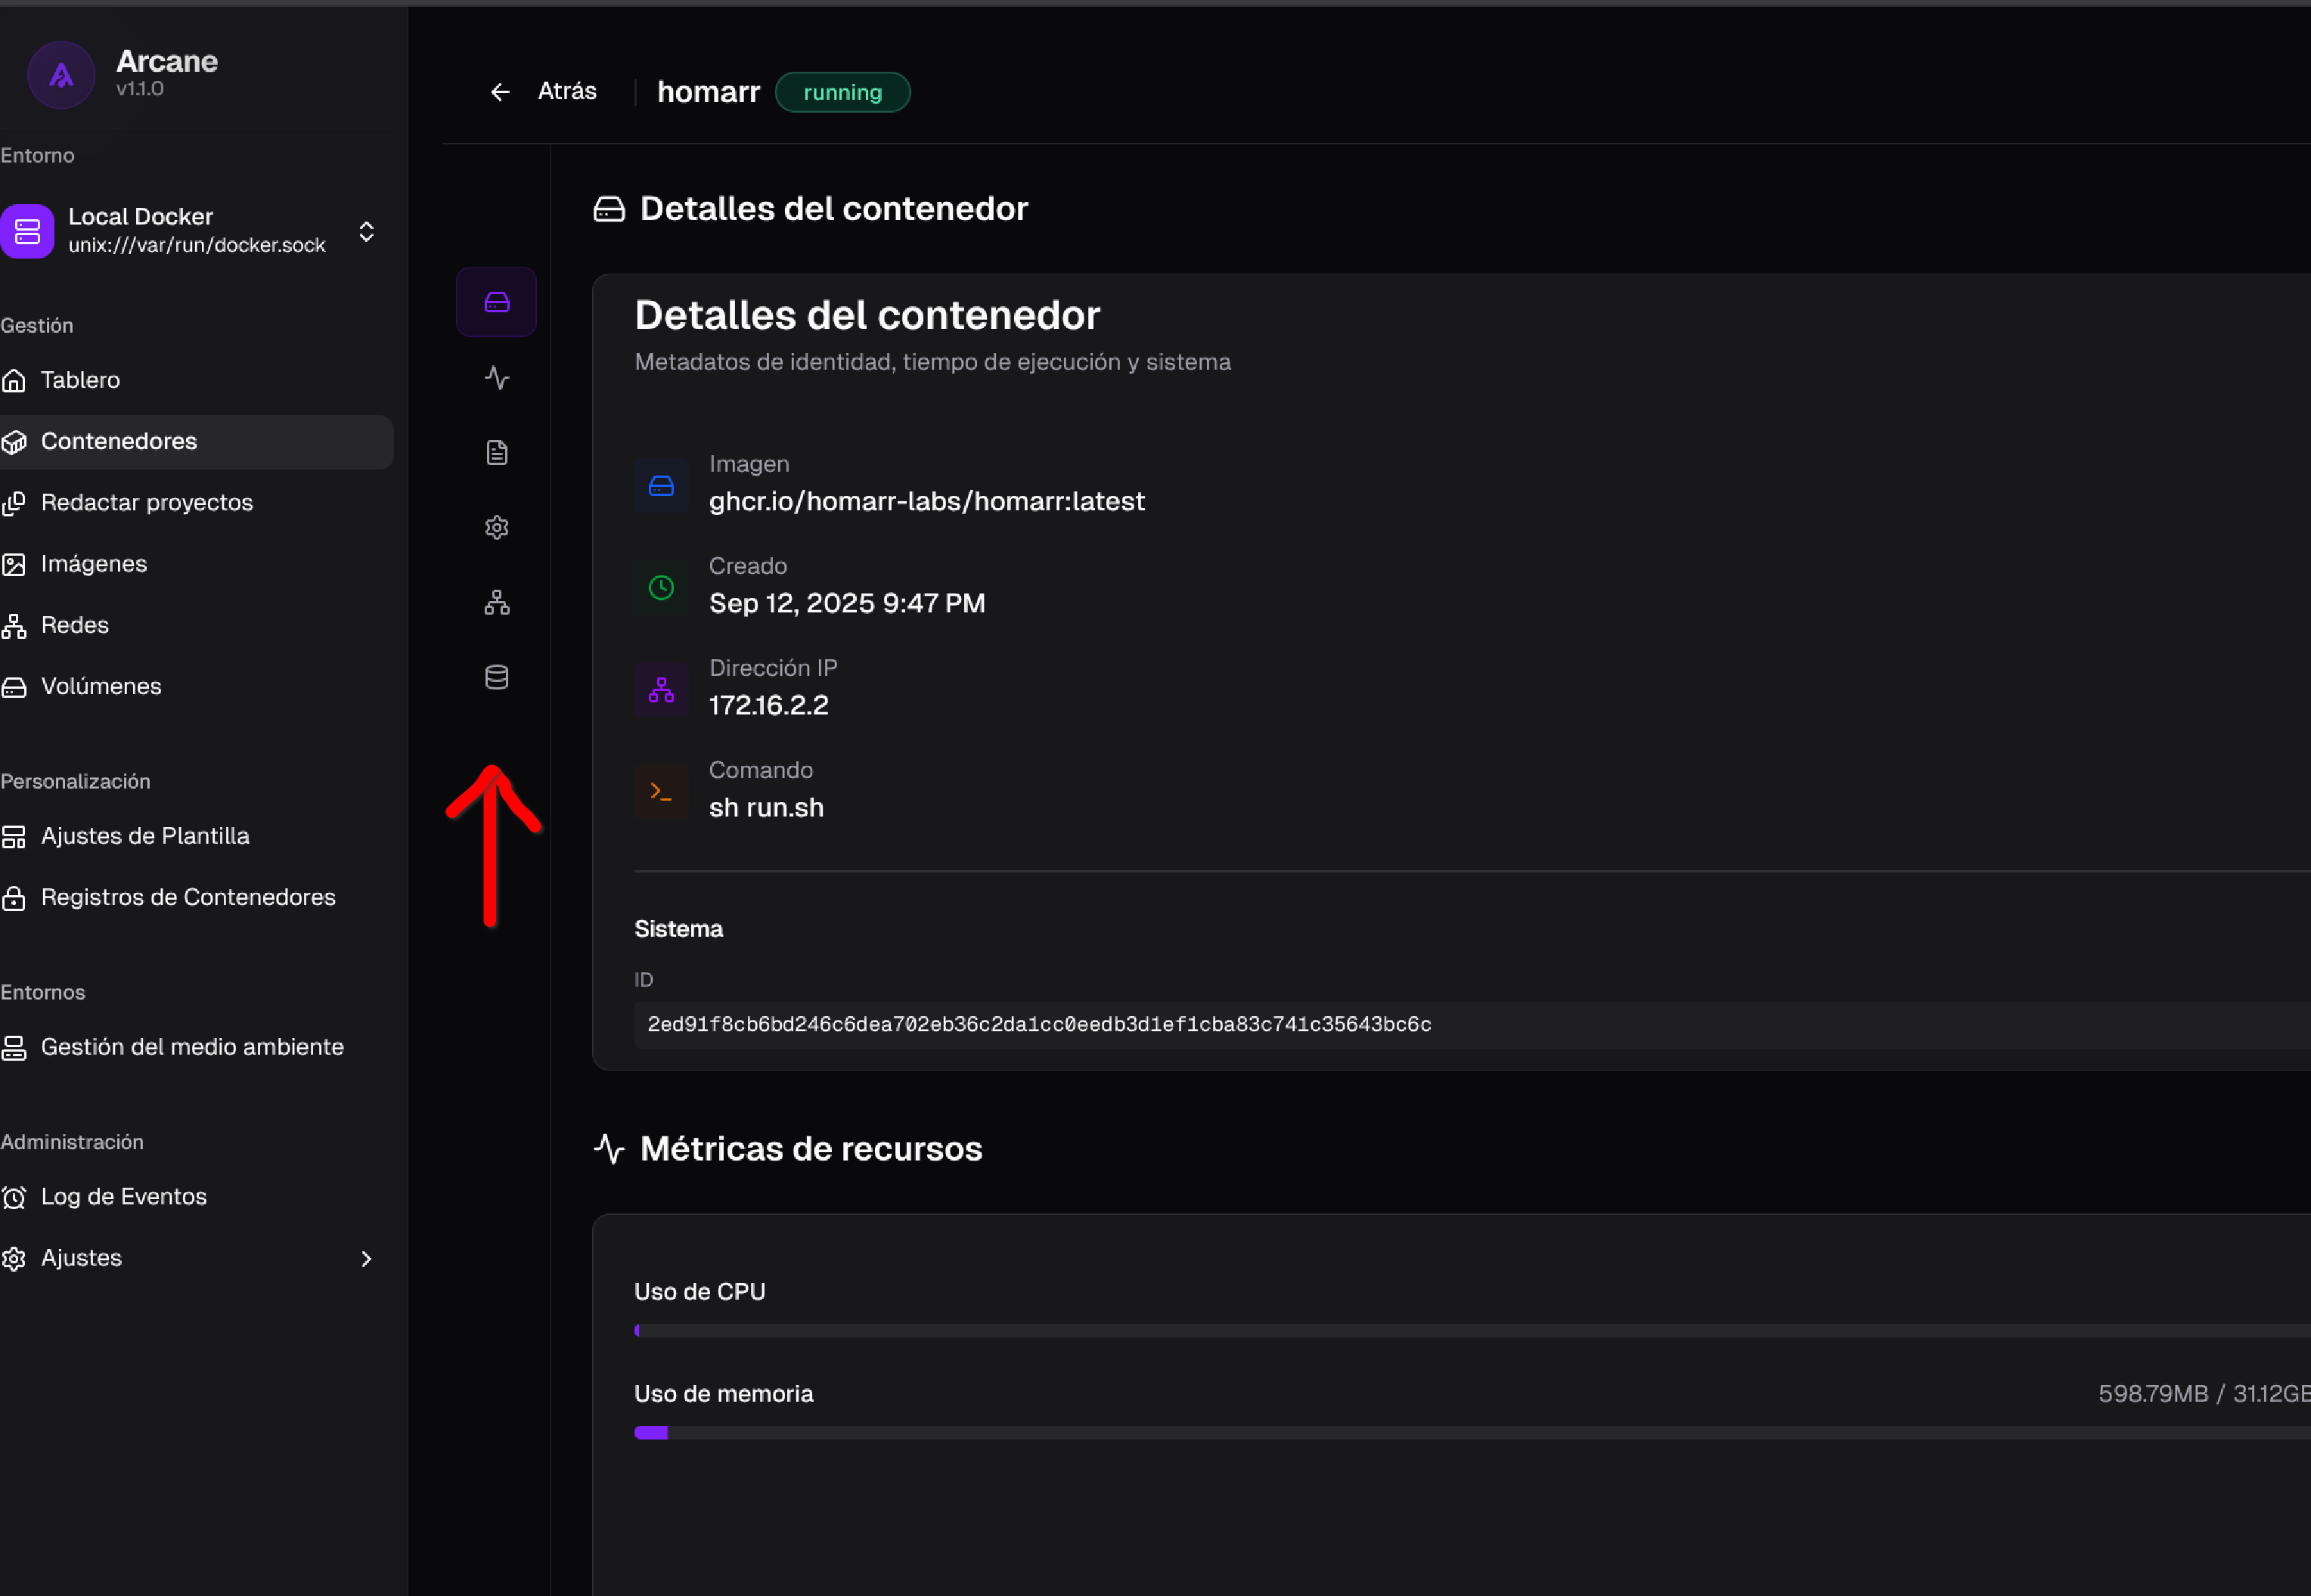The width and height of the screenshot is (2311, 1596).
Task: Open storage database icon in vertical nav
Action: pos(496,677)
